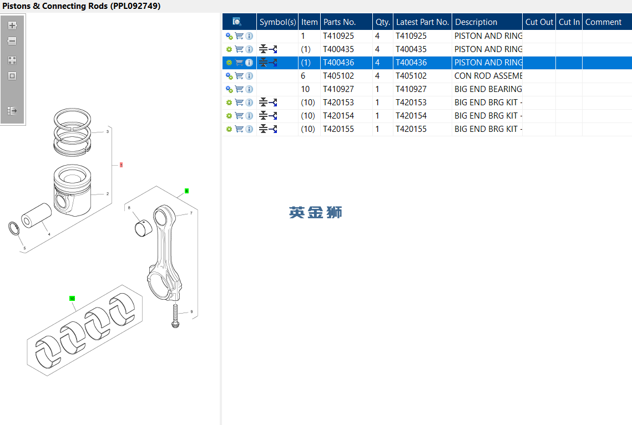Screen dimensions: 632x425
Task: Click the single-square fit view icon
Action: [x=12, y=76]
